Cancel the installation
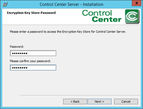The height and width of the screenshot is (109, 143). point(126,102)
